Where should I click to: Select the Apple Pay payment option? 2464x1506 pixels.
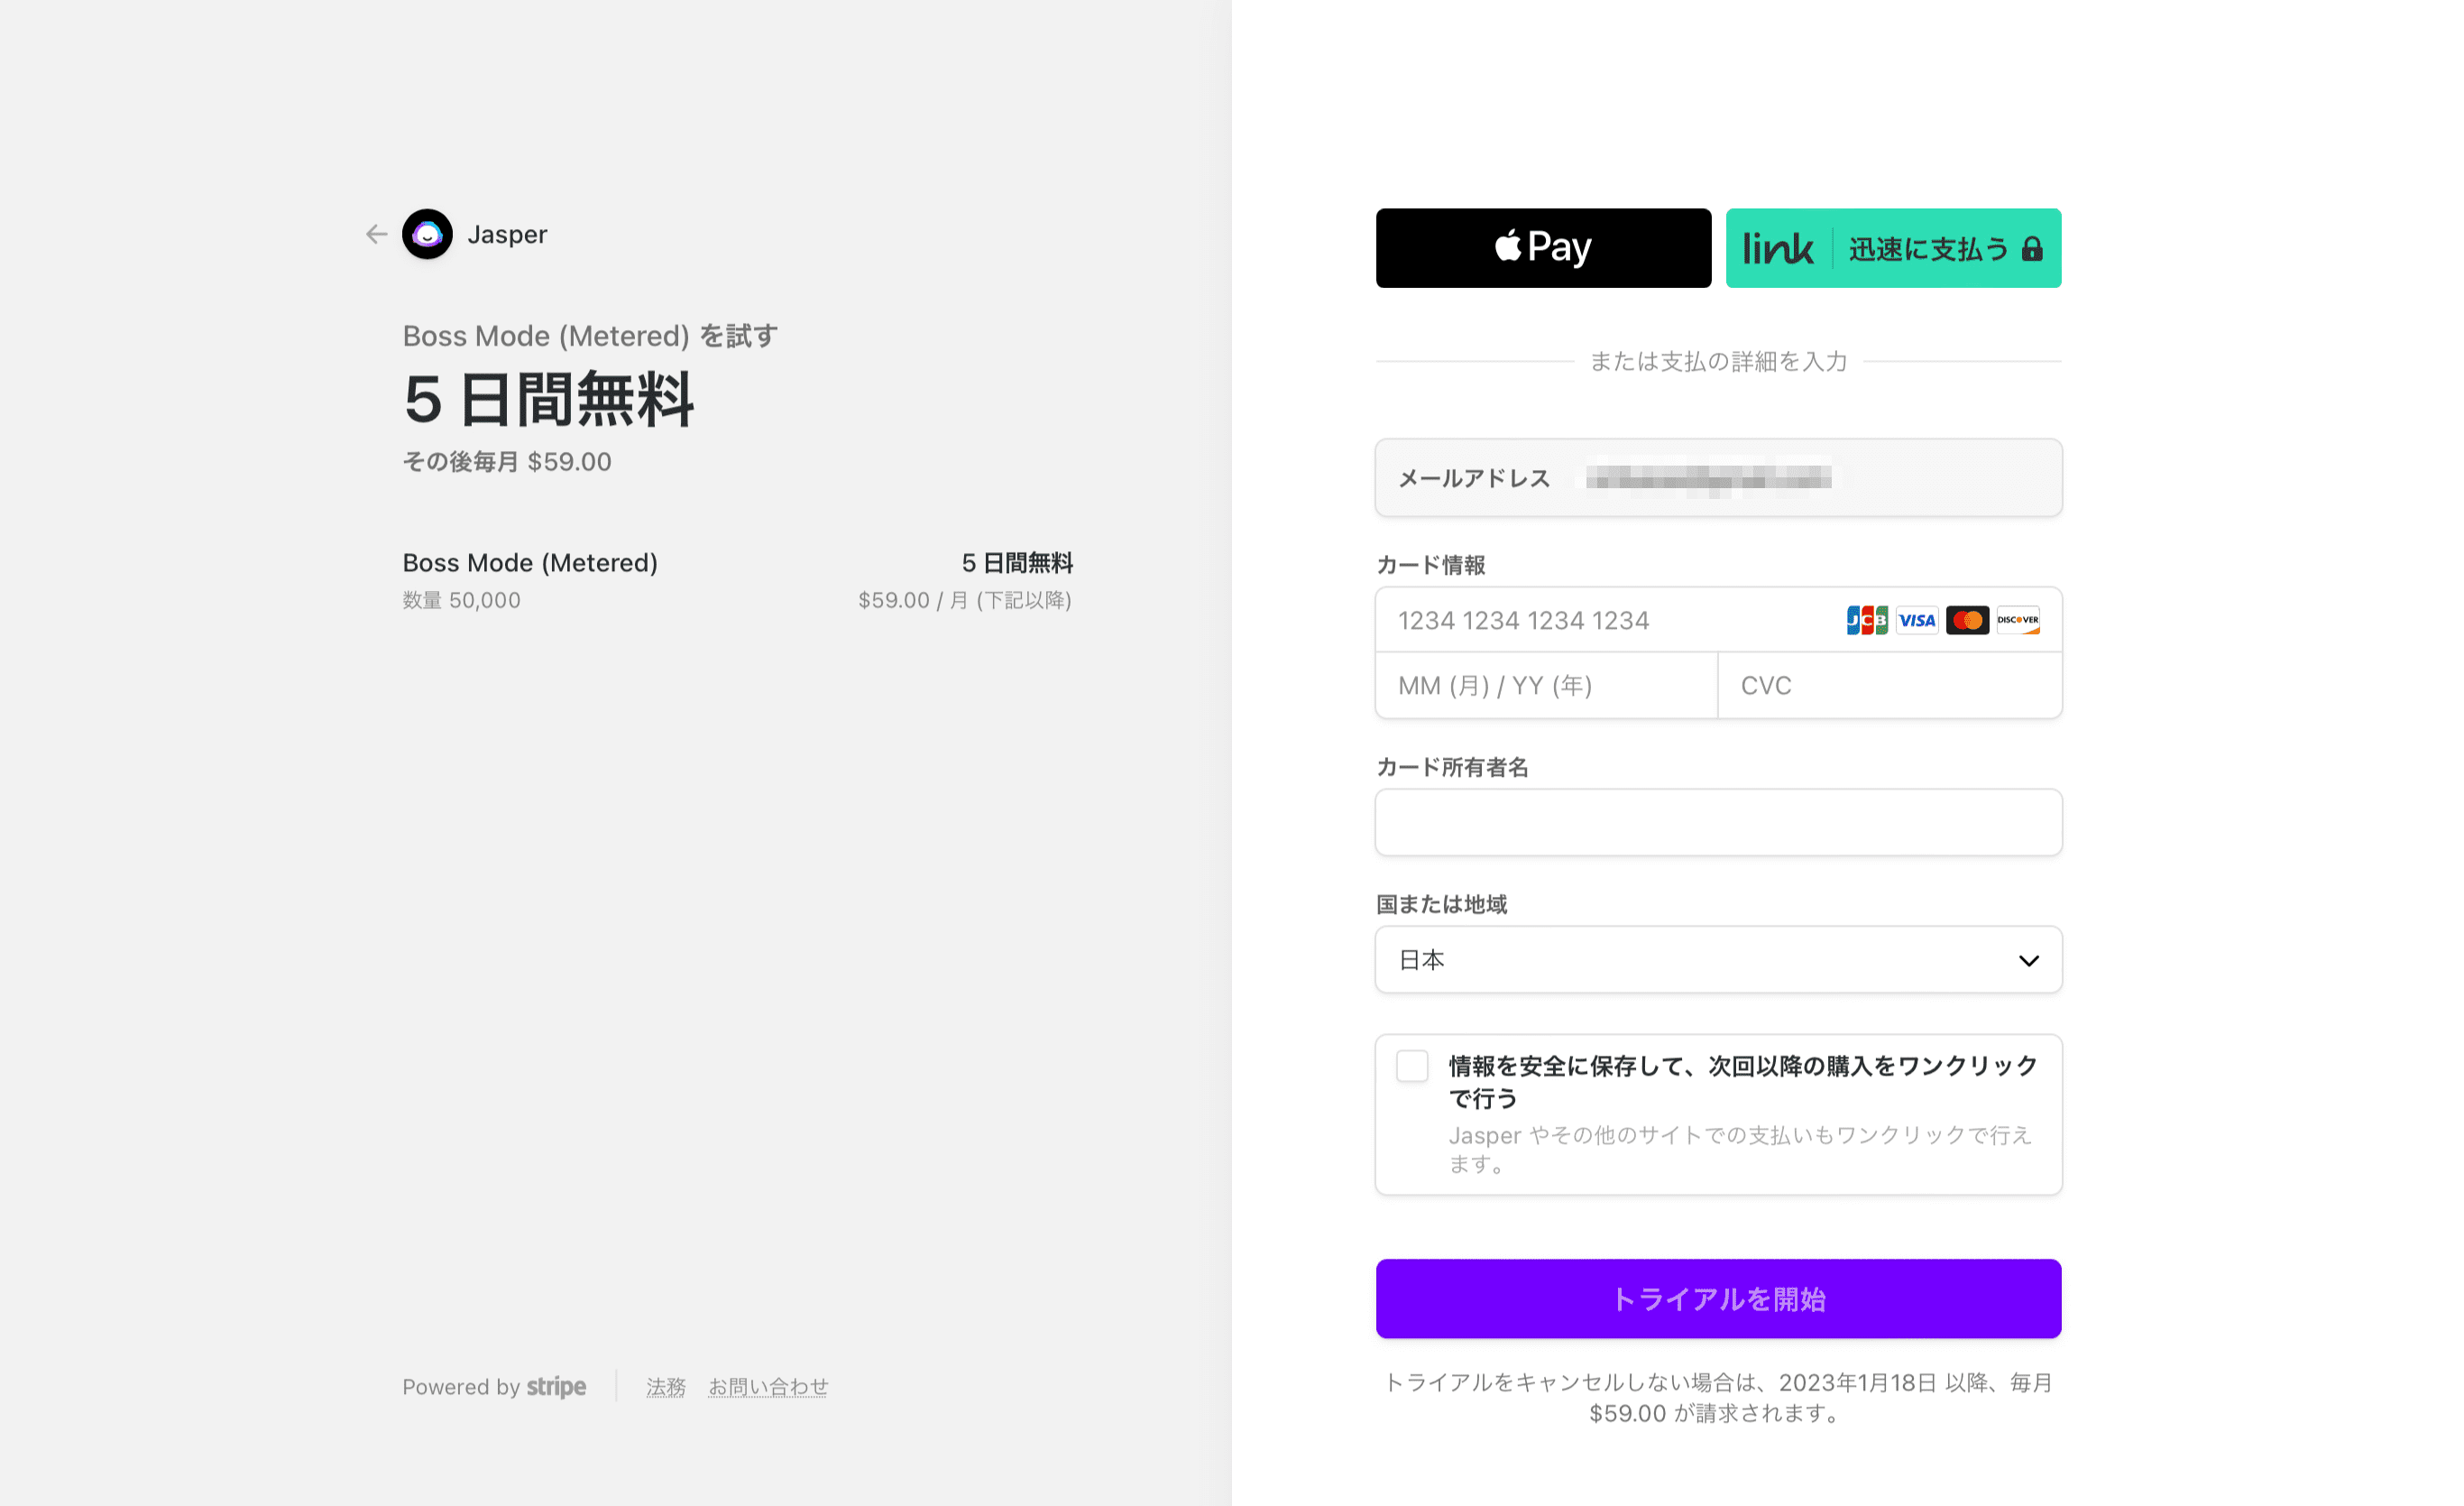(1542, 247)
